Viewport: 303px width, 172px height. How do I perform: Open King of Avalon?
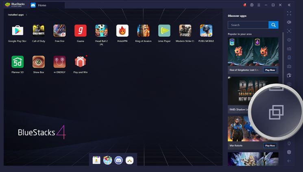(143, 31)
